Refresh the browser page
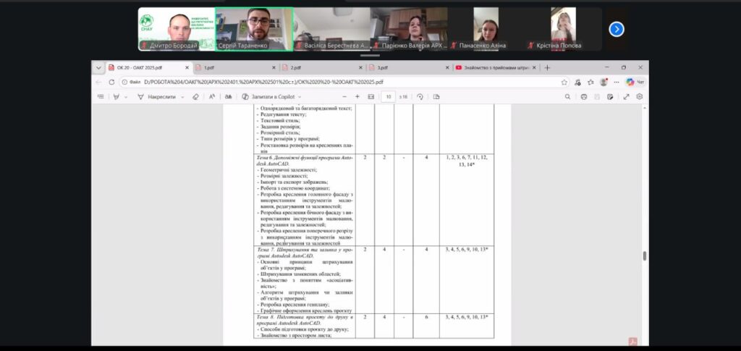This screenshot has width=741, height=351. point(111,82)
